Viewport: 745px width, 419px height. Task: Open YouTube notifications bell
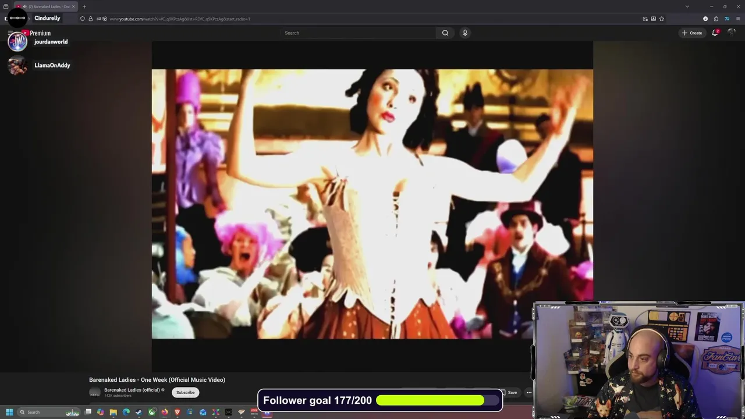coord(715,33)
